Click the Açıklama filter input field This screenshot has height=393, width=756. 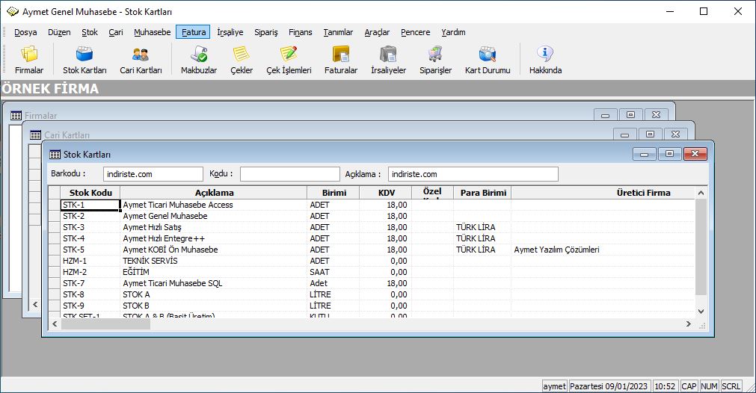(473, 174)
